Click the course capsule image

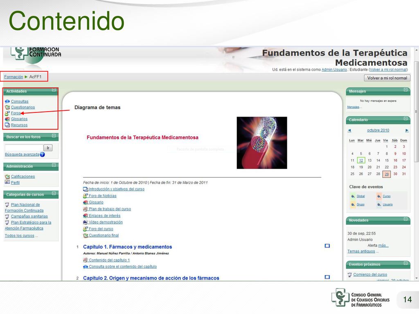(262, 143)
